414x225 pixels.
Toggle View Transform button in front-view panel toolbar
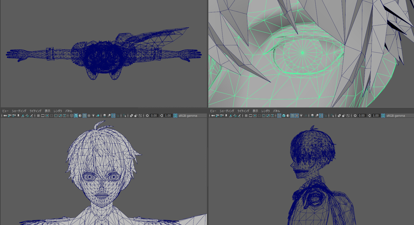[175, 116]
